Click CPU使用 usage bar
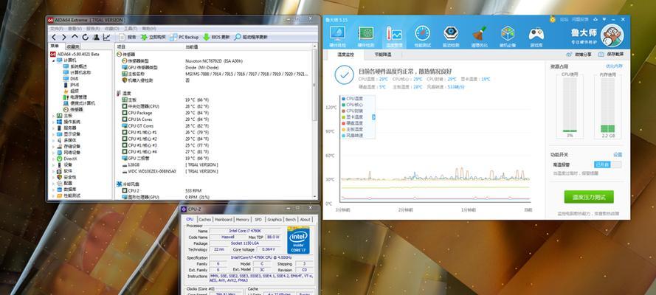This screenshot has height=295, width=656. pyautogui.click(x=570, y=105)
